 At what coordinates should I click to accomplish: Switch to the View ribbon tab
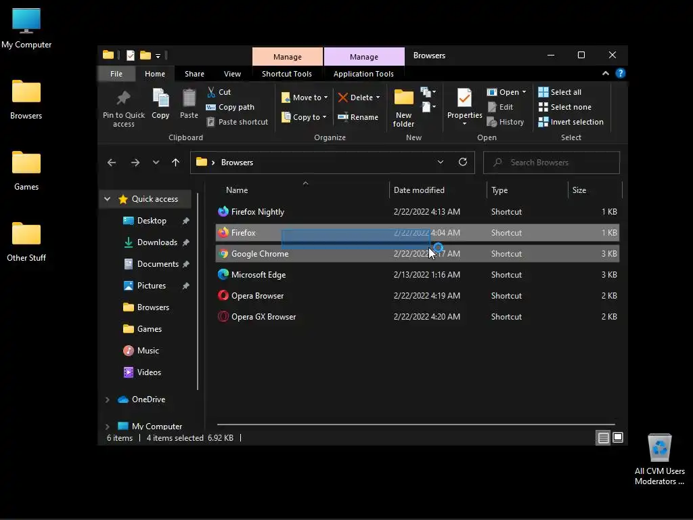(x=232, y=74)
